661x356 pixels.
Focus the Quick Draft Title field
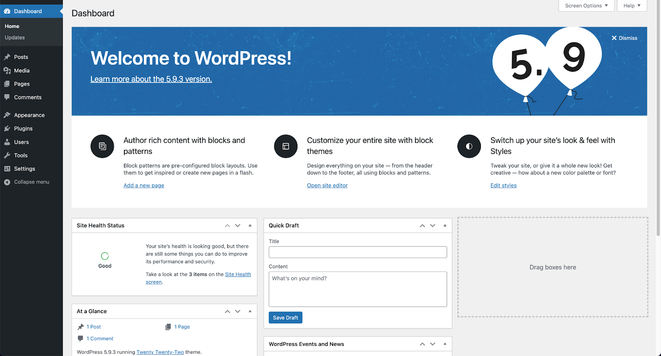point(358,252)
